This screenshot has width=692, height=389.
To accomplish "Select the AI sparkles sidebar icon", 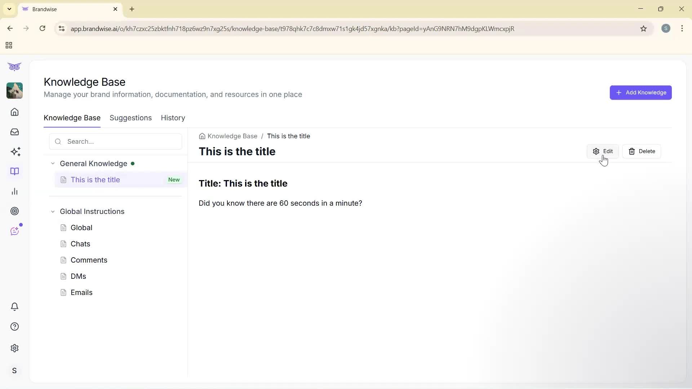I will point(15,152).
